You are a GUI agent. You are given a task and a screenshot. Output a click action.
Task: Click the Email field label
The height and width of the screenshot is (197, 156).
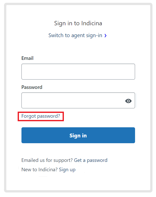(27, 58)
